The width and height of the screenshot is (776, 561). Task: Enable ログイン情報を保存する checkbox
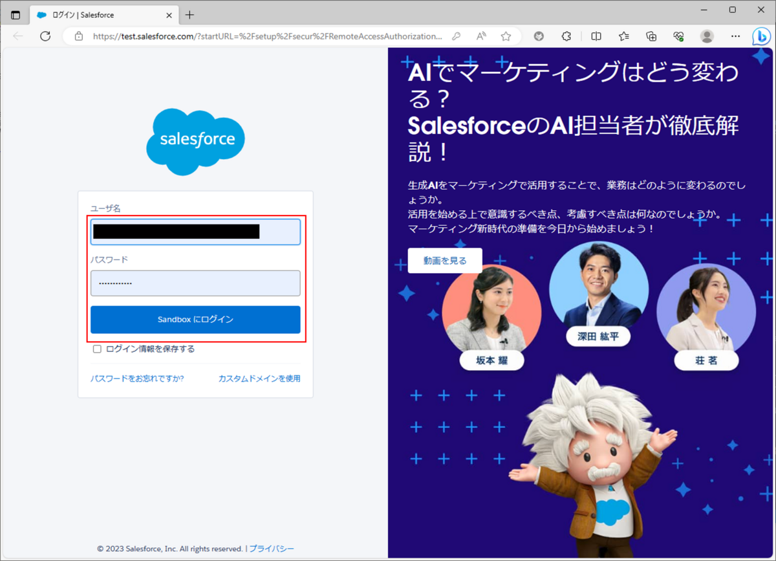click(x=96, y=349)
